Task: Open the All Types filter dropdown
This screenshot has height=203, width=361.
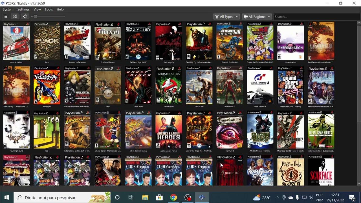Action: tap(226, 17)
